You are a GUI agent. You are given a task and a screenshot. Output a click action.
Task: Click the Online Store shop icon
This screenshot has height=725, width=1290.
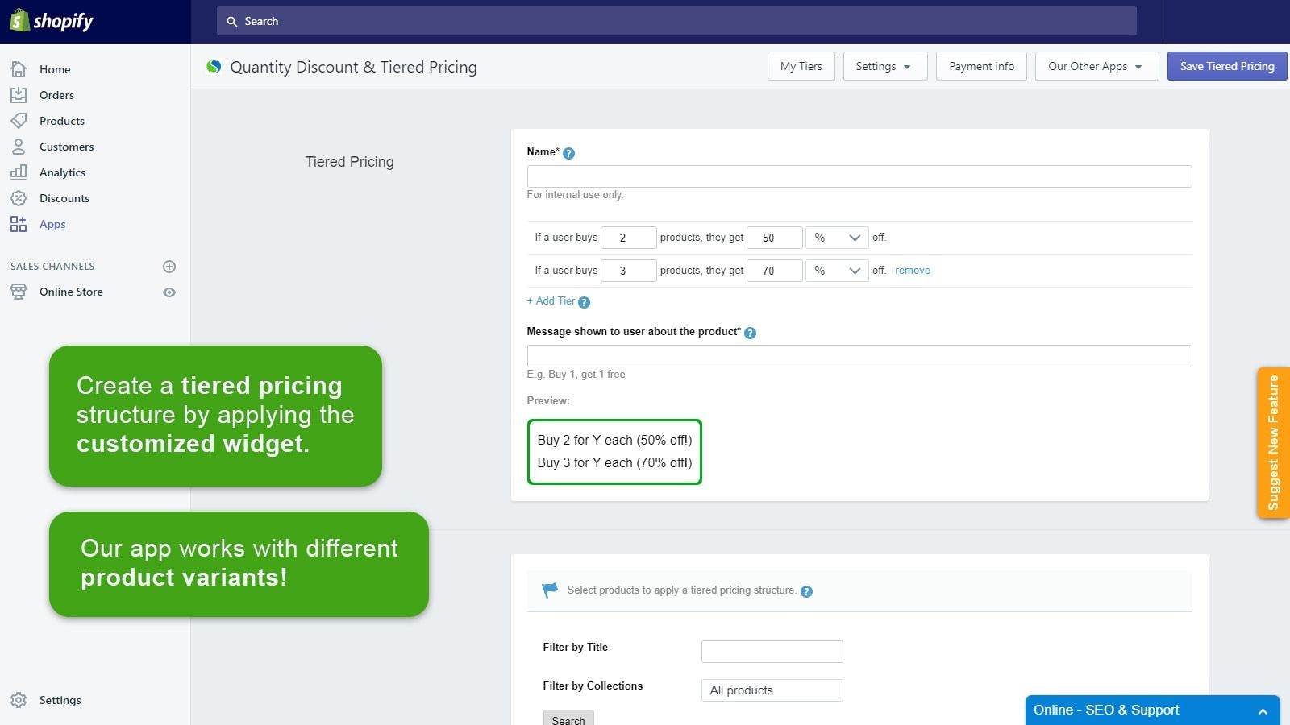(19, 292)
